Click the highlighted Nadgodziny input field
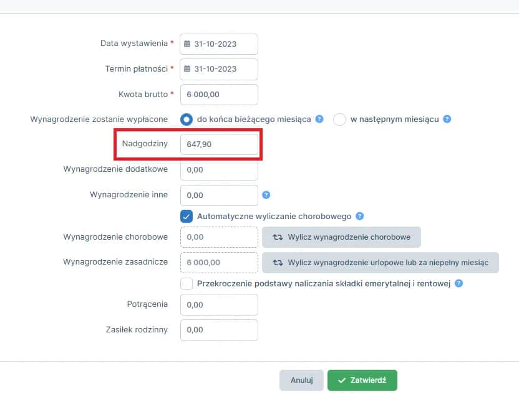This screenshot has height=394, width=519. [220, 144]
